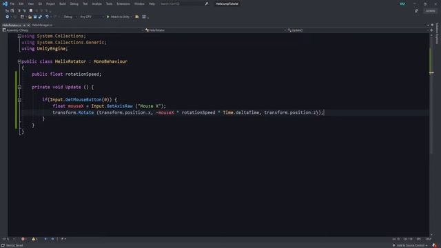Open the File menu
The width and height of the screenshot is (441, 248).
(12, 4)
